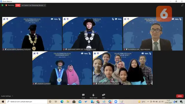Open Cortana circle icon on taskbar
The width and height of the screenshot is (185, 104).
(50, 101)
